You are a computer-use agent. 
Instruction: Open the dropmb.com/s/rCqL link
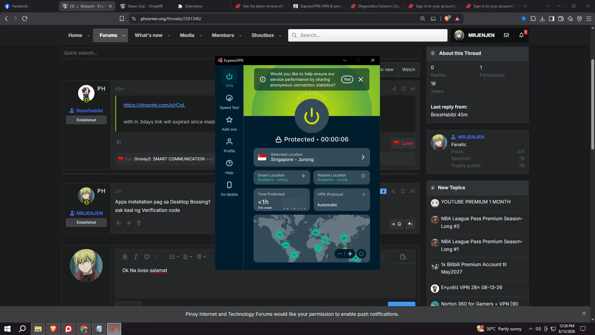coord(154,105)
